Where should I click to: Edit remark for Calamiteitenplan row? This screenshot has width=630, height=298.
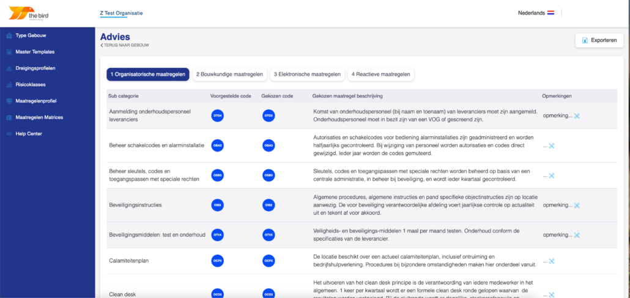click(x=551, y=261)
